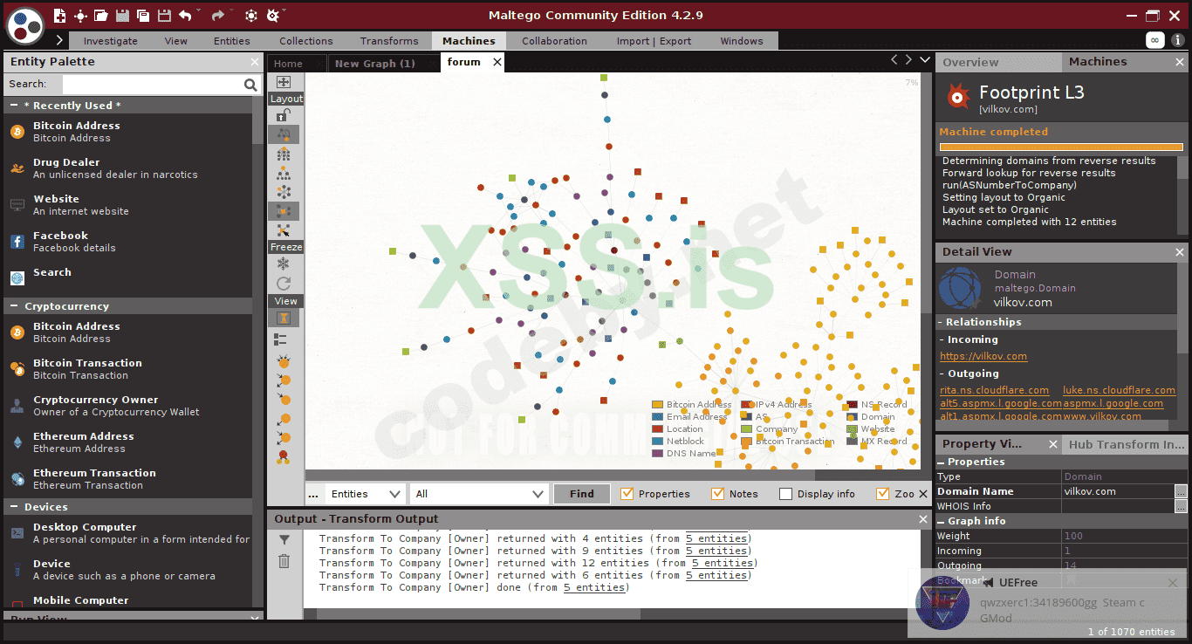
Task: Click the Find button
Action: (x=582, y=494)
